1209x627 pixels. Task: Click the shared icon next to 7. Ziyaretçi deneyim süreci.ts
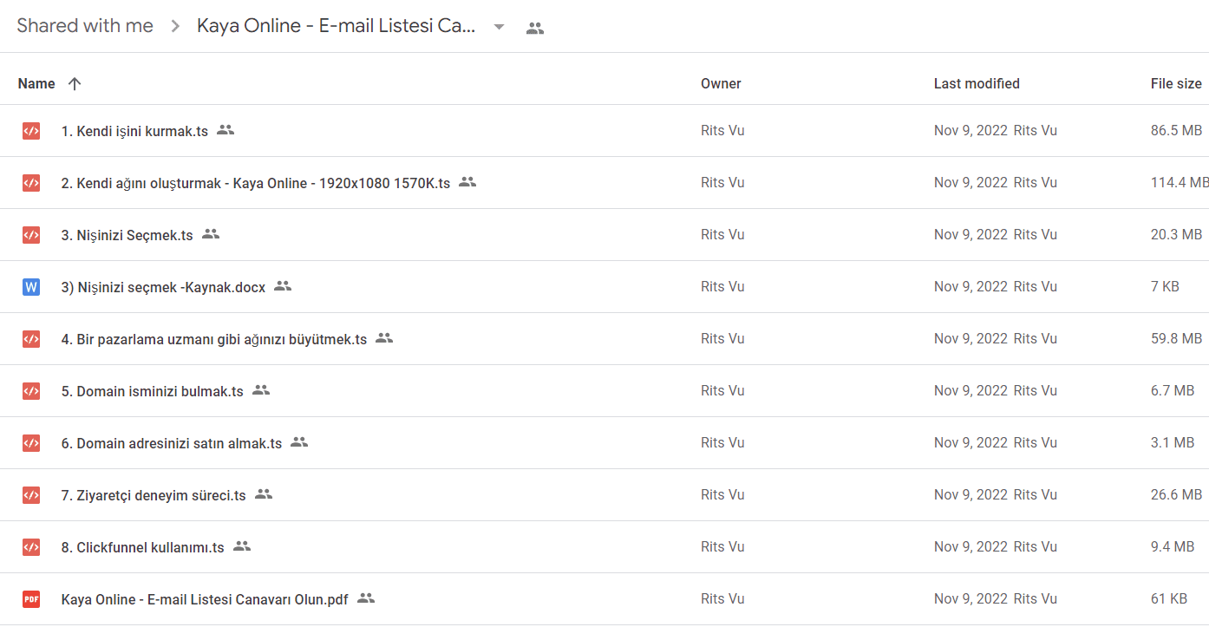coord(264,494)
